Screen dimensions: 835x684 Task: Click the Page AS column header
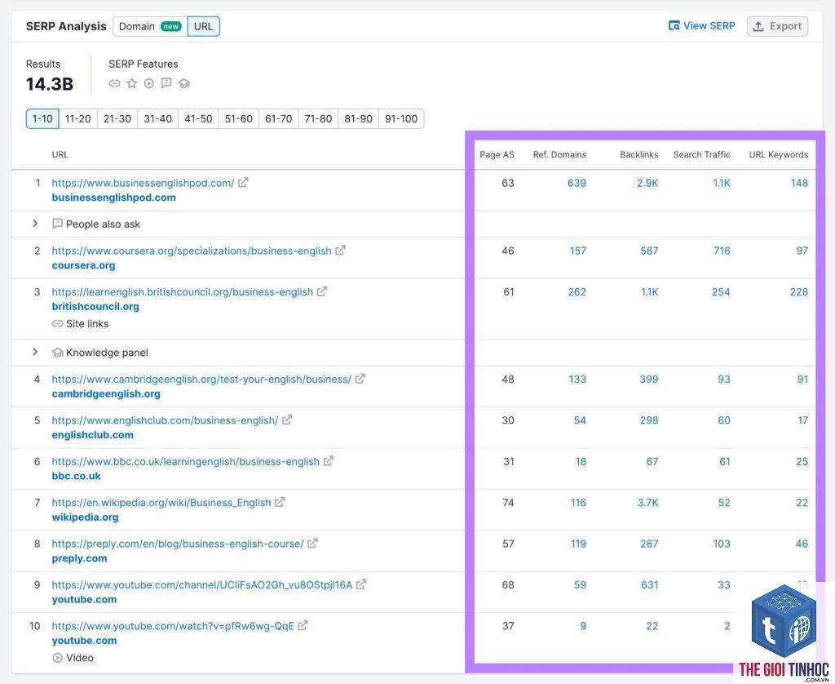[x=497, y=154]
